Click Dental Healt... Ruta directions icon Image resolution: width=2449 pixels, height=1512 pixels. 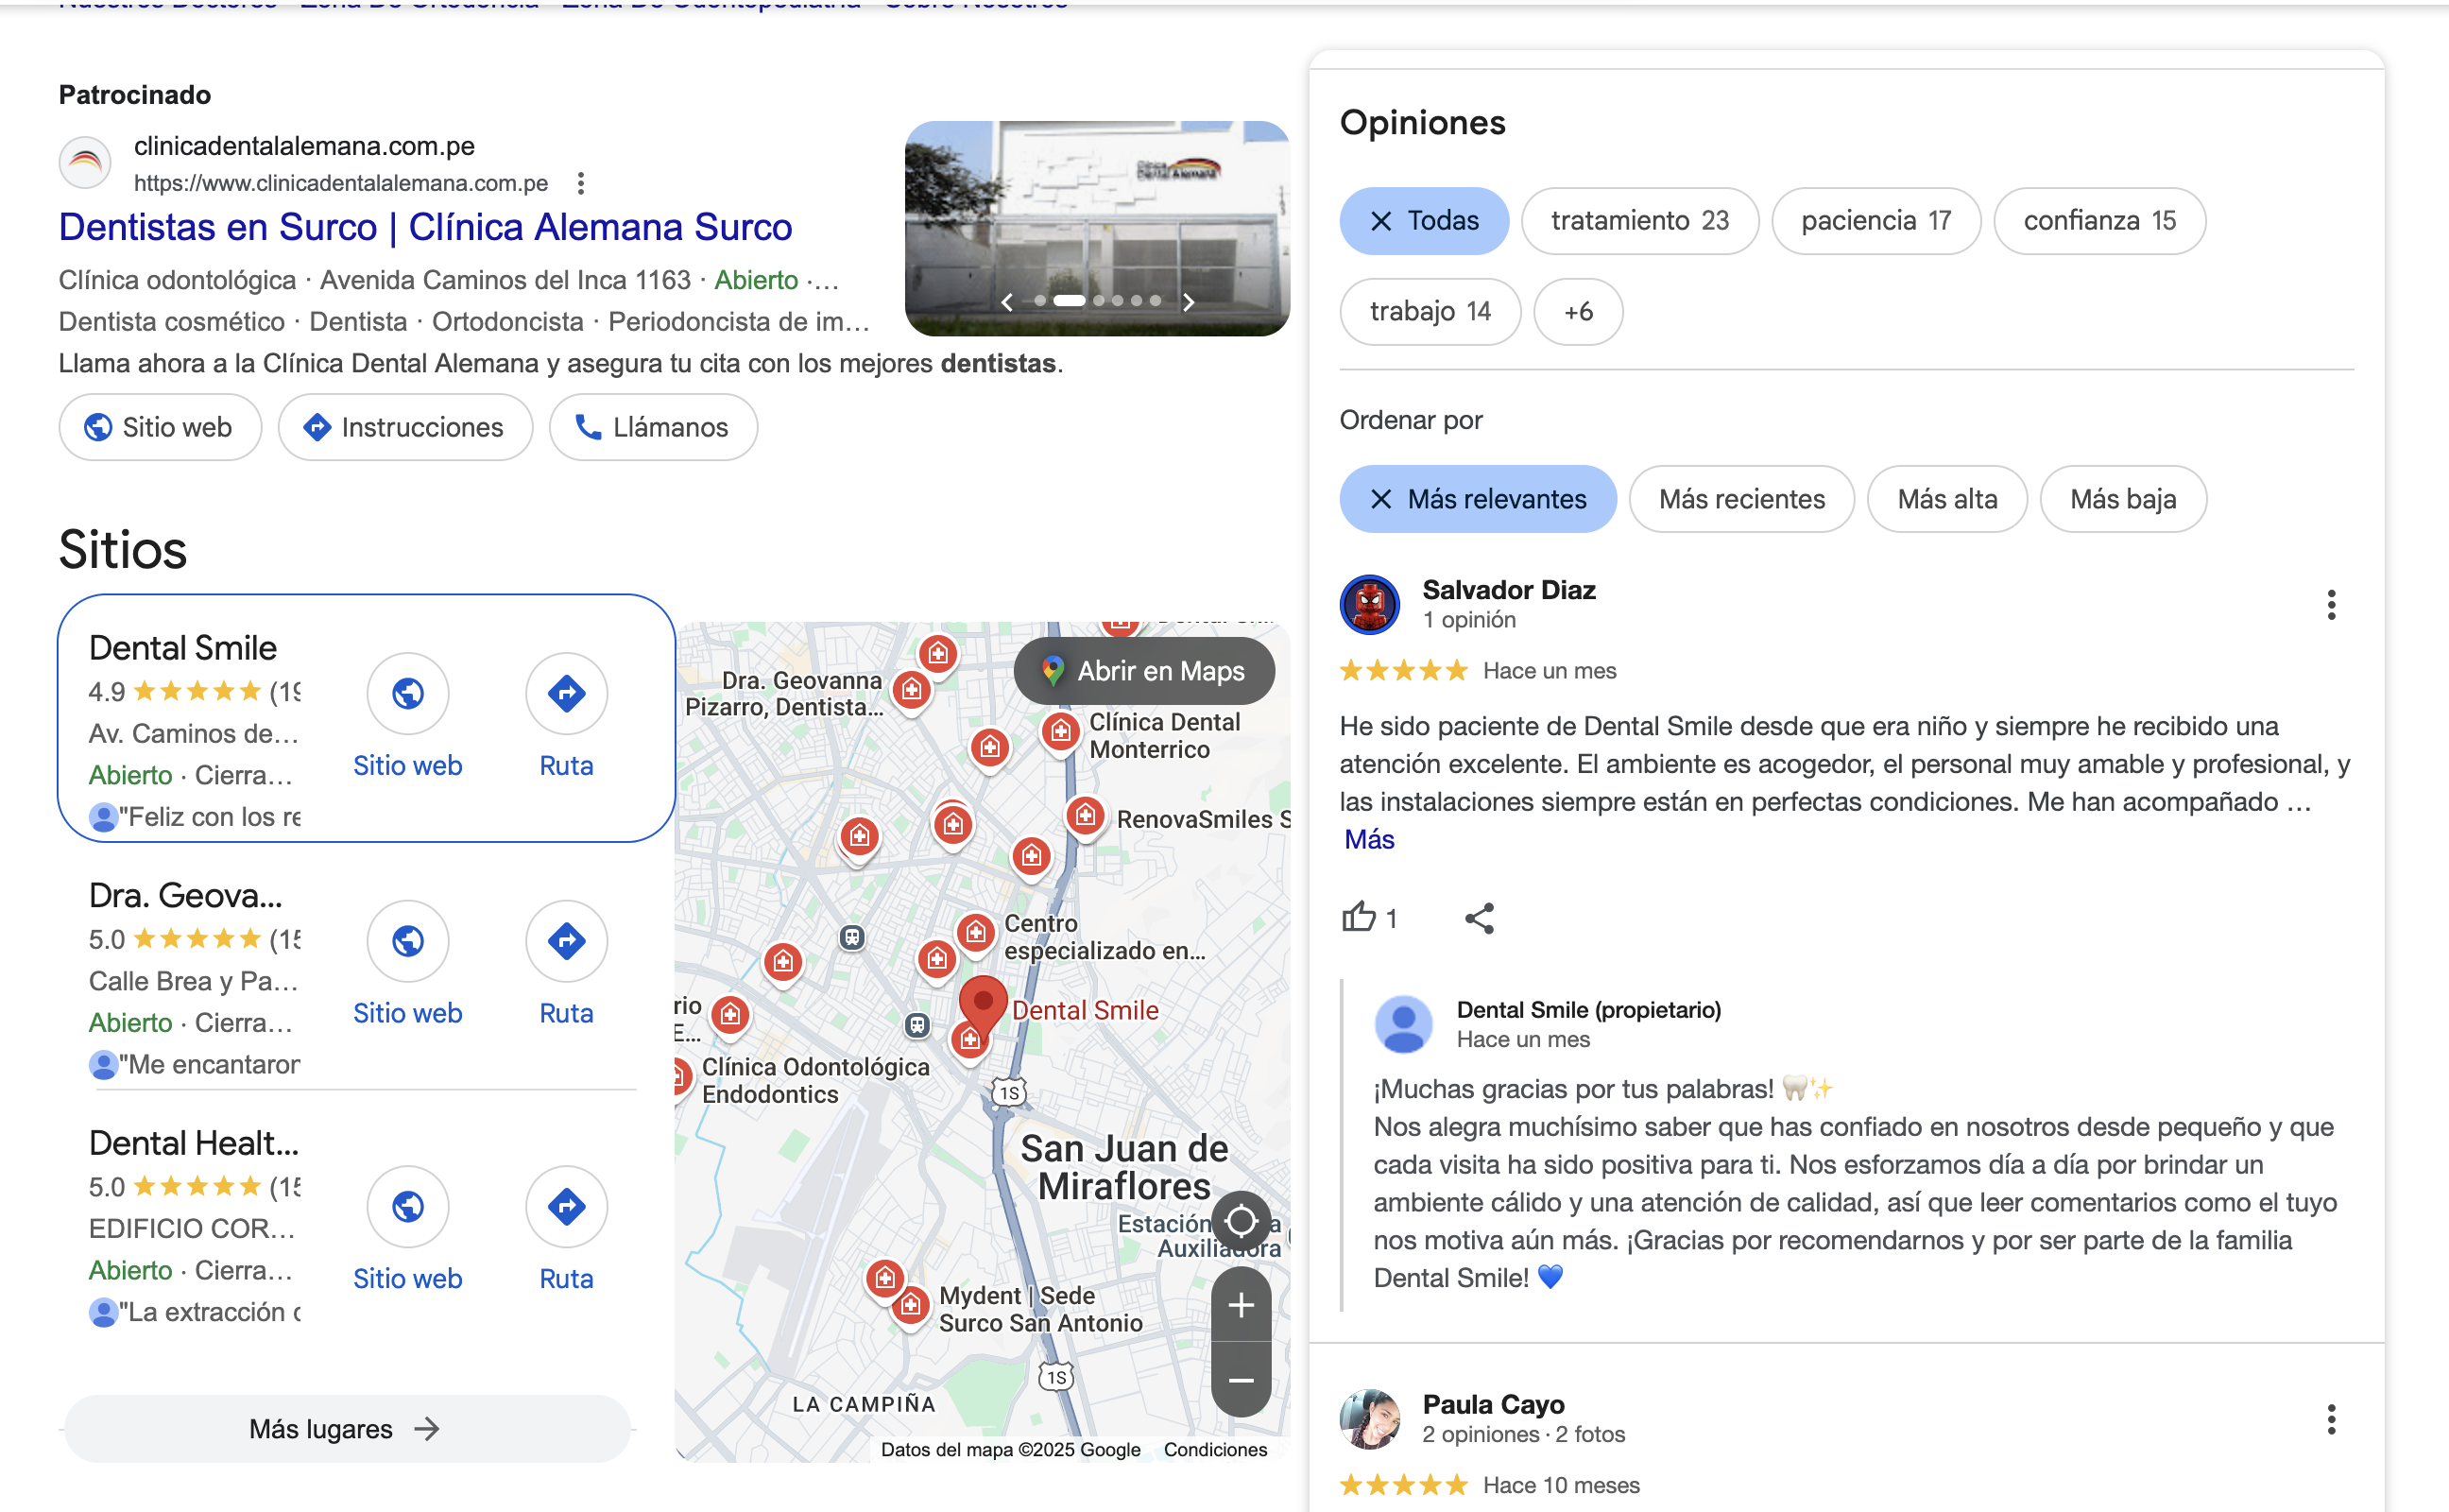[x=567, y=1206]
